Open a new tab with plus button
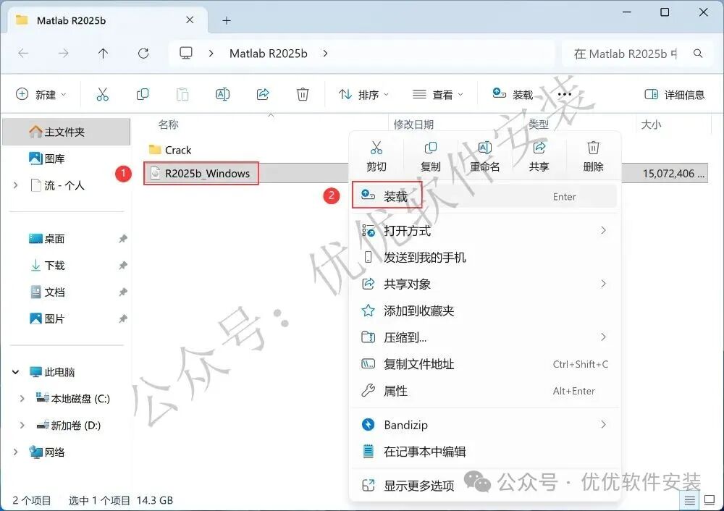Image resolution: width=724 pixels, height=511 pixels. (x=226, y=21)
